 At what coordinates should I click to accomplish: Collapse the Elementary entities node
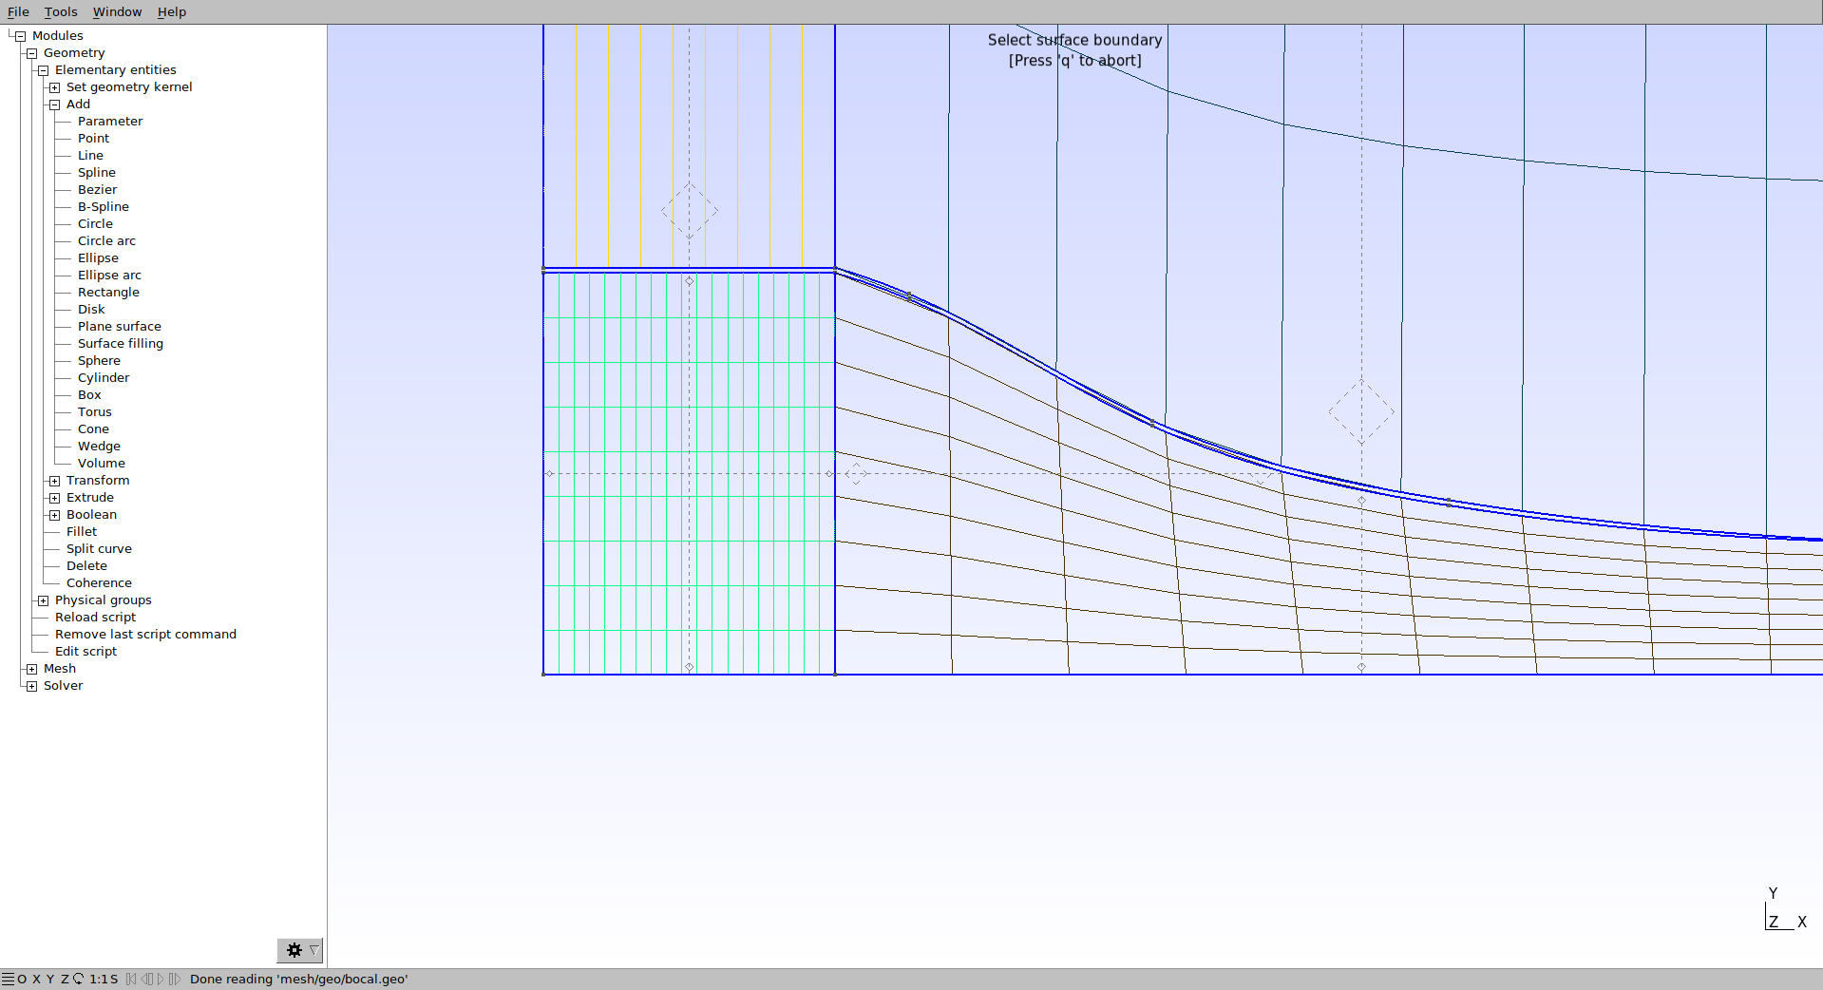pos(43,70)
